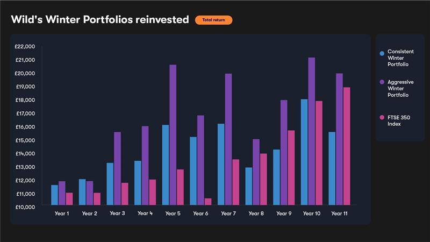Select the pink FTSE 350 bar for Year 11
430x242 pixels.
347,146
